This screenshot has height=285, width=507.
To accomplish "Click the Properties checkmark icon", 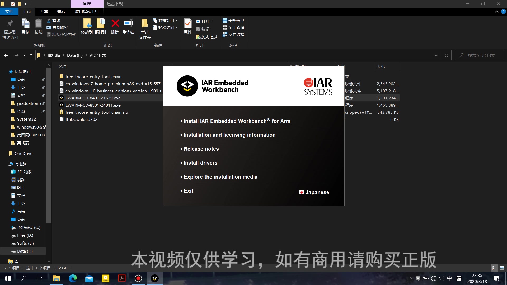I will 188,23.
